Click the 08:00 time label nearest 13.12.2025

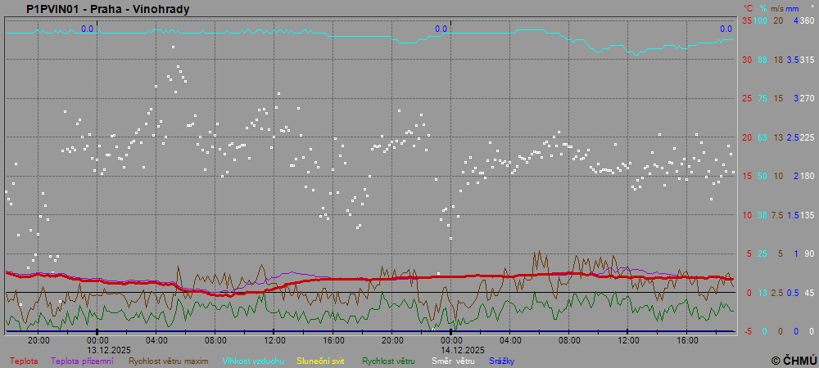coord(215,340)
